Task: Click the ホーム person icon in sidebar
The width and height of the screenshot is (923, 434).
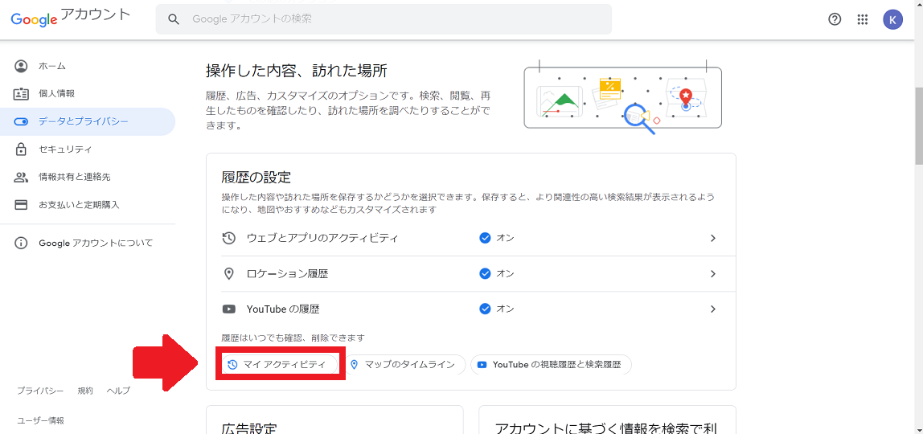Action: pyautogui.click(x=21, y=66)
